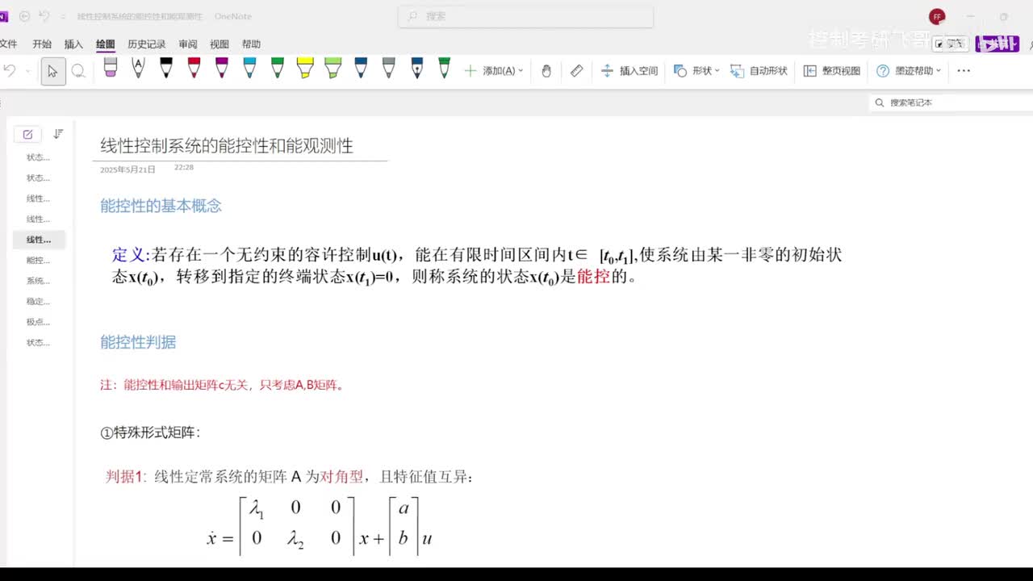1033x581 pixels.
Task: Click the back arrow in title bar
Action: click(x=24, y=16)
